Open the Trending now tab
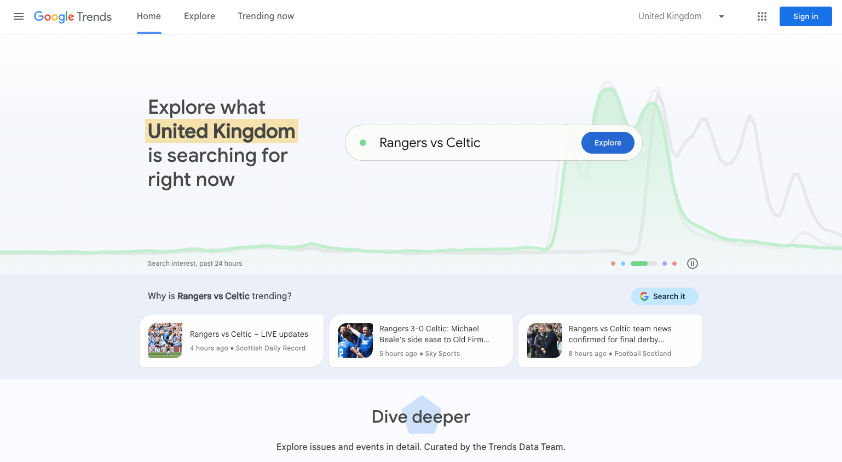This screenshot has width=842, height=462. point(266,16)
